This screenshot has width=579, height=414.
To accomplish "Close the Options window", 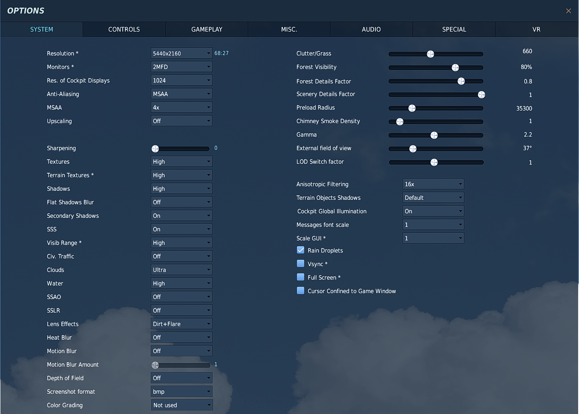I will [x=568, y=11].
